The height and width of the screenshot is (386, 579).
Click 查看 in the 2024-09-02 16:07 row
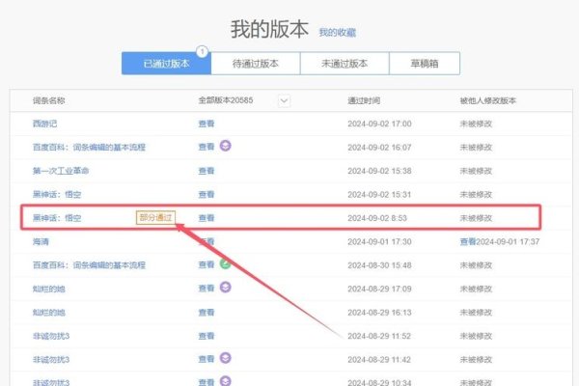tap(207, 147)
